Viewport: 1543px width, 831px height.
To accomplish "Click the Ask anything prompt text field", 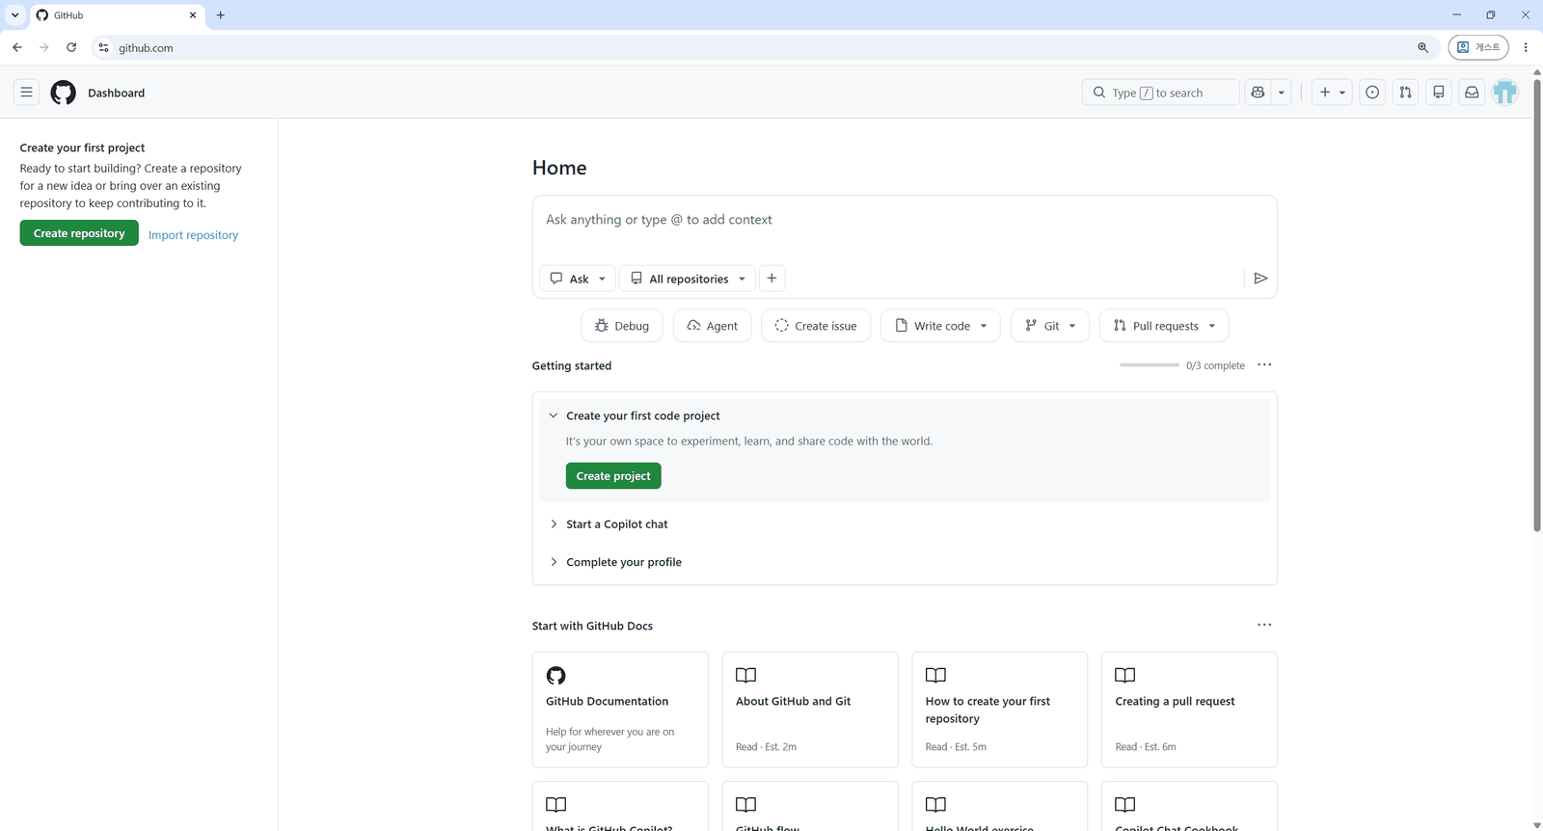I will click(905, 221).
